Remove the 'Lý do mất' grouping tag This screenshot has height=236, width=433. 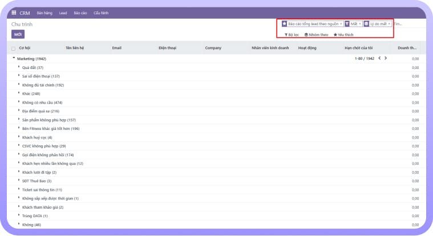coord(389,24)
